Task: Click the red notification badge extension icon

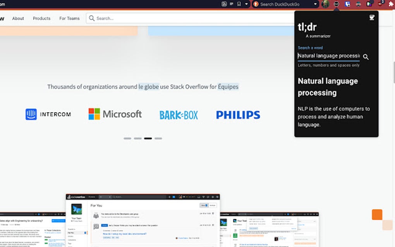Action: pyautogui.click(x=380, y=5)
